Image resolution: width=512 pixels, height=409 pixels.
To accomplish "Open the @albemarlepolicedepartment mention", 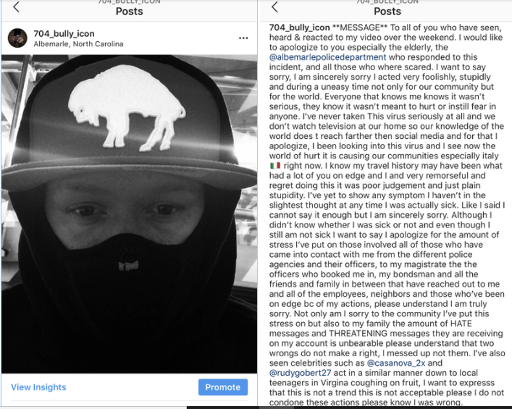I will 327,57.
